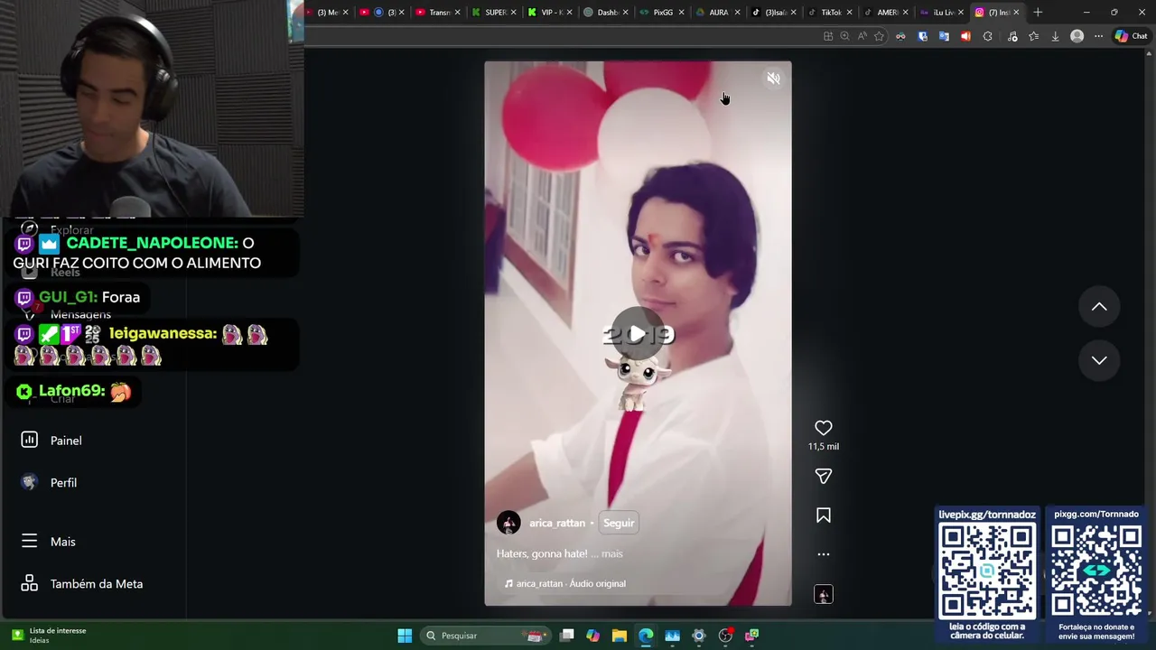Open the Mais hamburger menu
The image size is (1156, 650).
pyautogui.click(x=49, y=542)
